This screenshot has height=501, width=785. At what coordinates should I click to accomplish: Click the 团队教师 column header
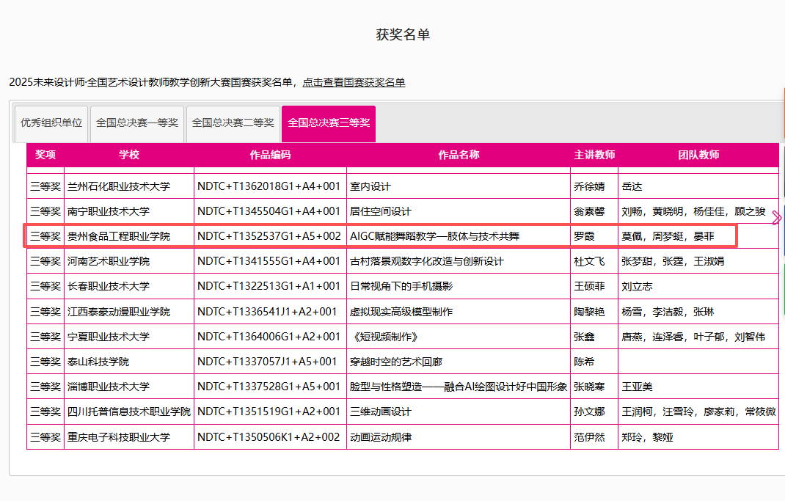(x=698, y=155)
